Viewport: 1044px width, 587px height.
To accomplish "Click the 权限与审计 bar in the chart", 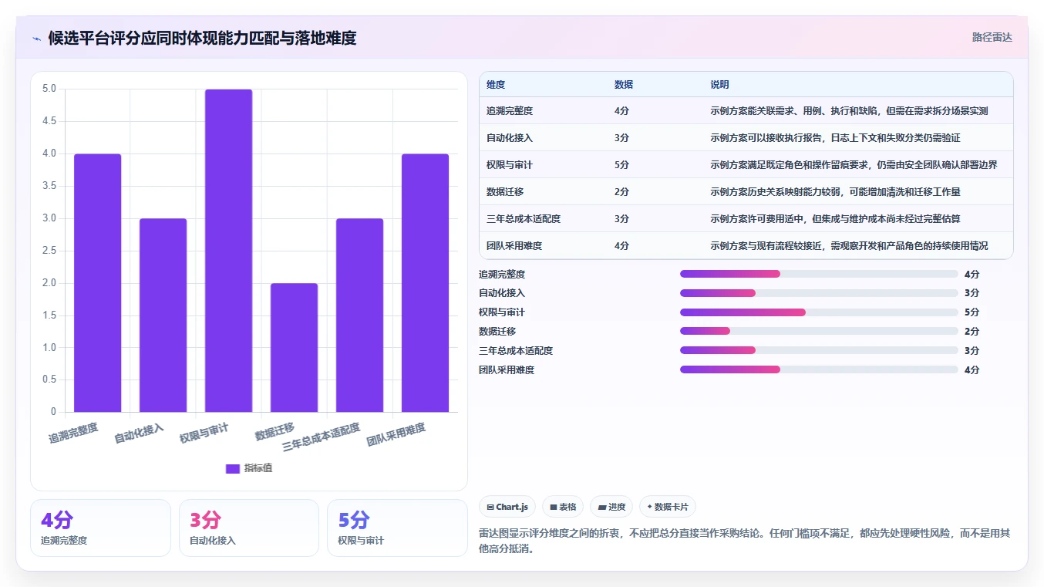I will point(228,251).
